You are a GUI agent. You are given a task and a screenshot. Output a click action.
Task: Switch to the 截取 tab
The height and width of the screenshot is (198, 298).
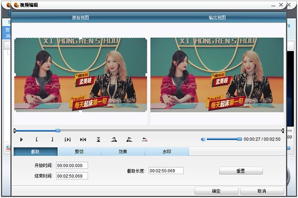[35, 152]
